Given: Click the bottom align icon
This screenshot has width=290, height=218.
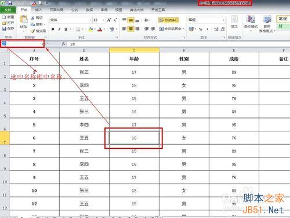Looking at the screenshot, I should click(x=137, y=20).
